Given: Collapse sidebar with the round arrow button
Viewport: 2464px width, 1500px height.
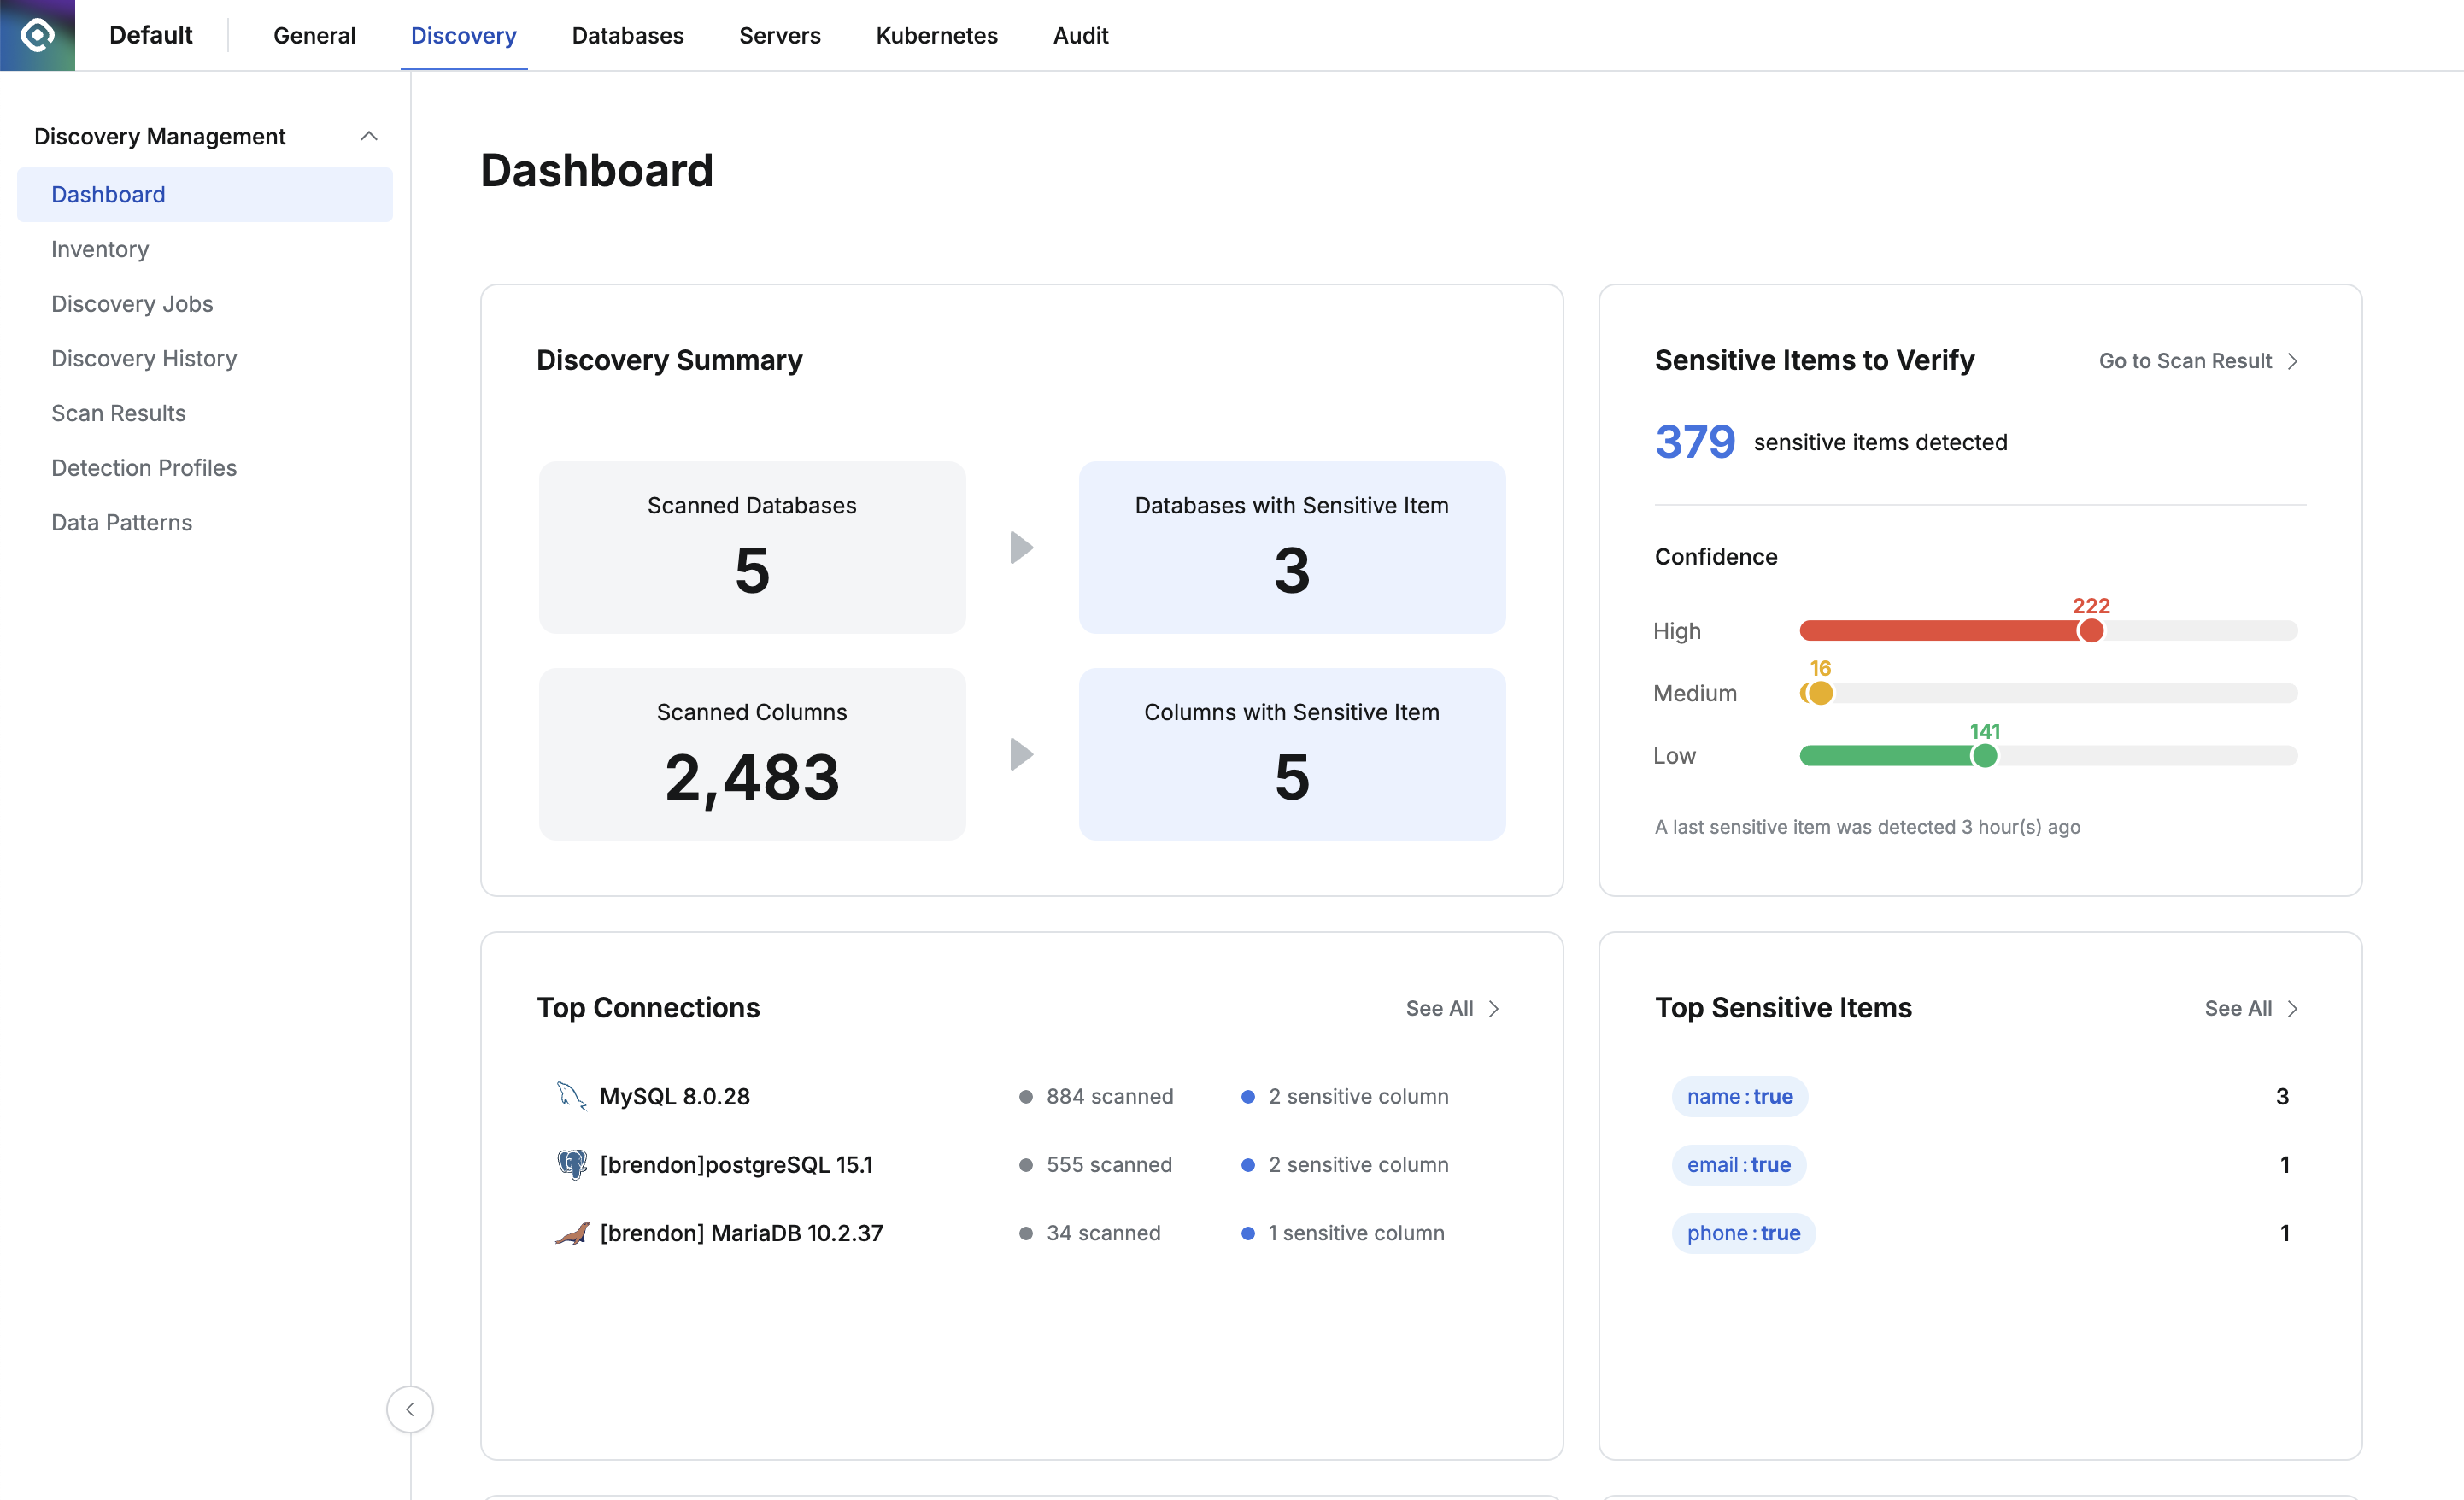Looking at the screenshot, I should [409, 1408].
